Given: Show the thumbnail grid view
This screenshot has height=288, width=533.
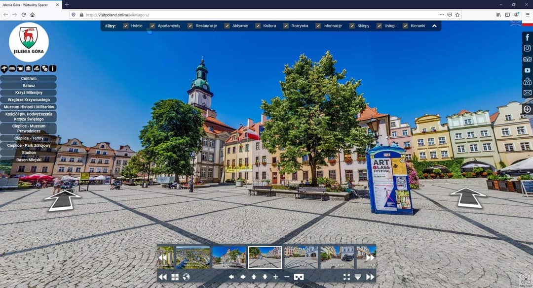Looking at the screenshot, I should coord(175,277).
